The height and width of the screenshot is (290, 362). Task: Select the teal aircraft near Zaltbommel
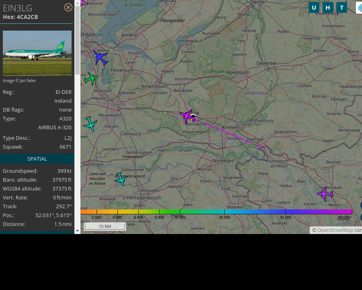point(121,179)
